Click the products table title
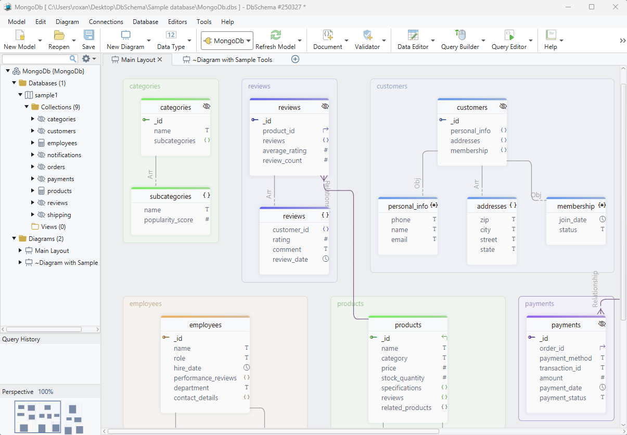Screen dimensions: 627x435 [408, 325]
